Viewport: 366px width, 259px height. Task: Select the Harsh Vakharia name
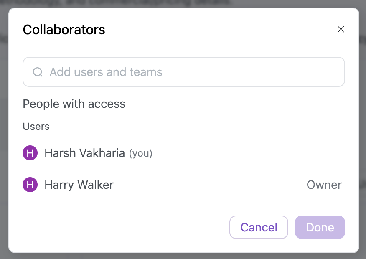pos(84,153)
